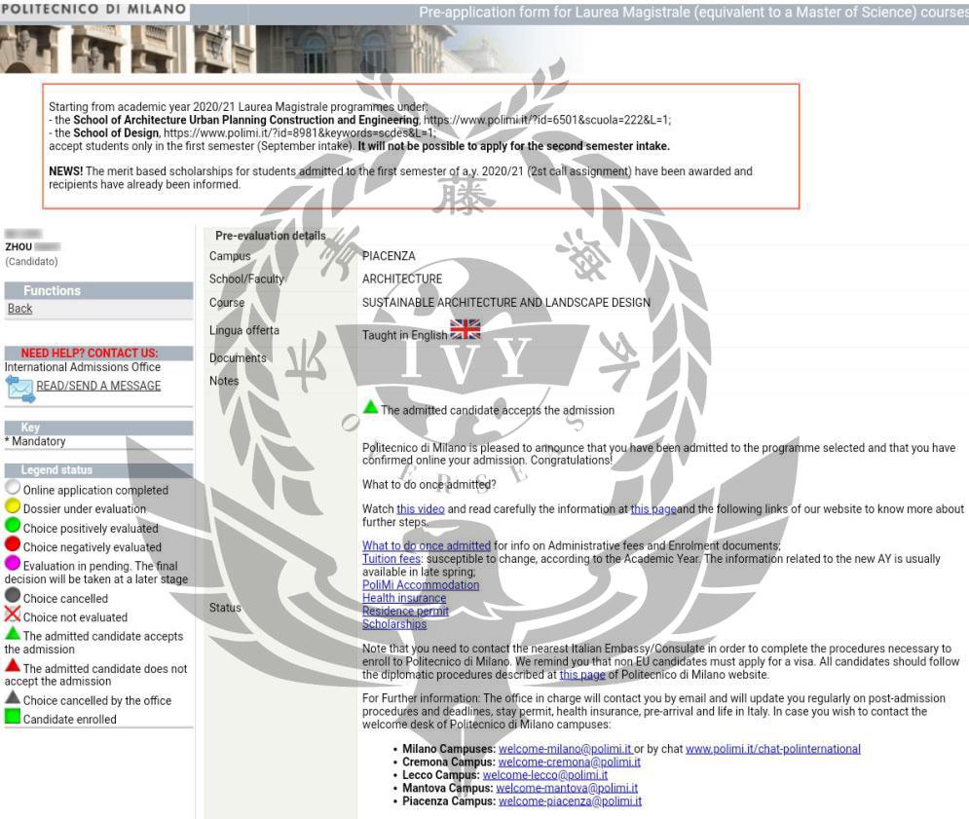Click the red triangle legend icon for declined admission
This screenshot has height=819, width=969.
pyautogui.click(x=13, y=666)
